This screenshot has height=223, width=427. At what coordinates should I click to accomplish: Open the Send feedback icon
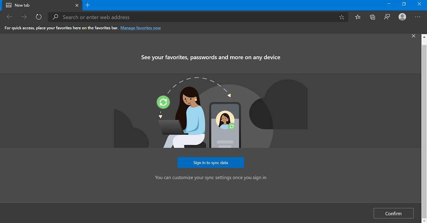pos(387,17)
